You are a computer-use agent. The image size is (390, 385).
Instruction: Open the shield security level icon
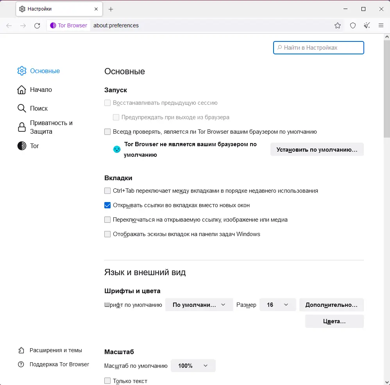tap(353, 26)
